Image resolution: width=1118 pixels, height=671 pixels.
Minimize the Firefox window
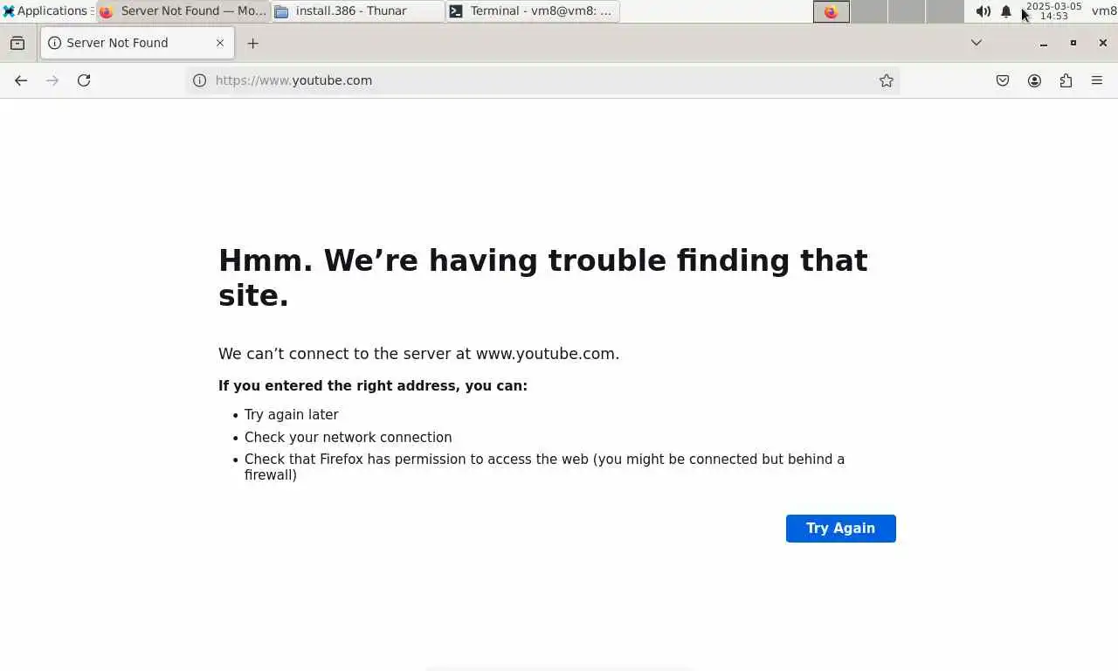pos(1043,43)
